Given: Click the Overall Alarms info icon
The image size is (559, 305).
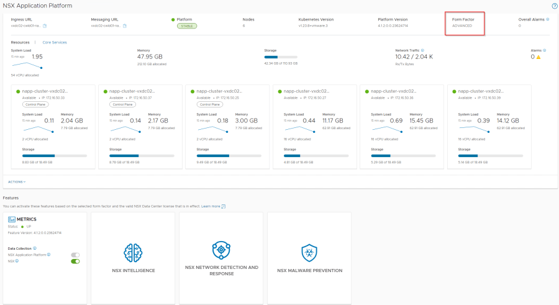Looking at the screenshot, I should click(x=548, y=19).
